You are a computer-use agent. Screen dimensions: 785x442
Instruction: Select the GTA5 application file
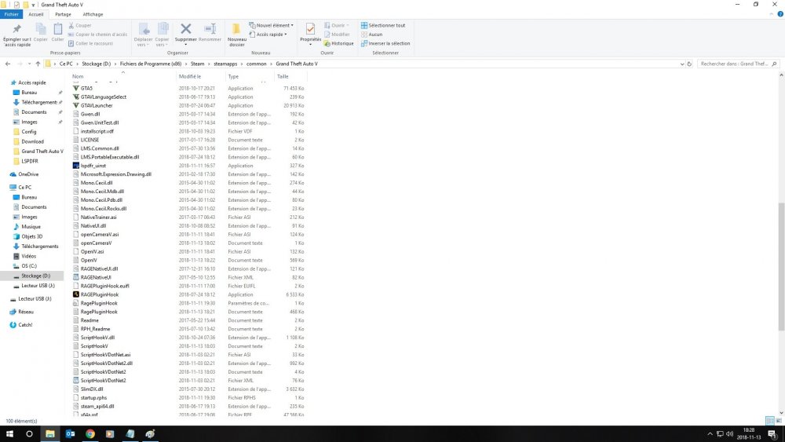tap(86, 88)
